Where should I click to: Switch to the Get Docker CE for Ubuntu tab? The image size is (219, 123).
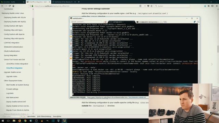pos(64,2)
